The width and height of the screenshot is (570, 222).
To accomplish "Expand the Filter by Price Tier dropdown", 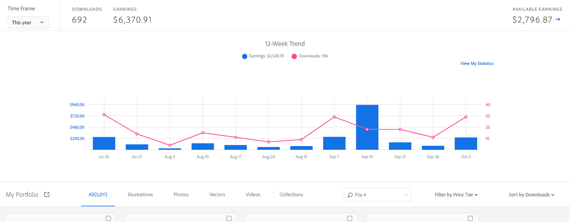I will point(456,195).
